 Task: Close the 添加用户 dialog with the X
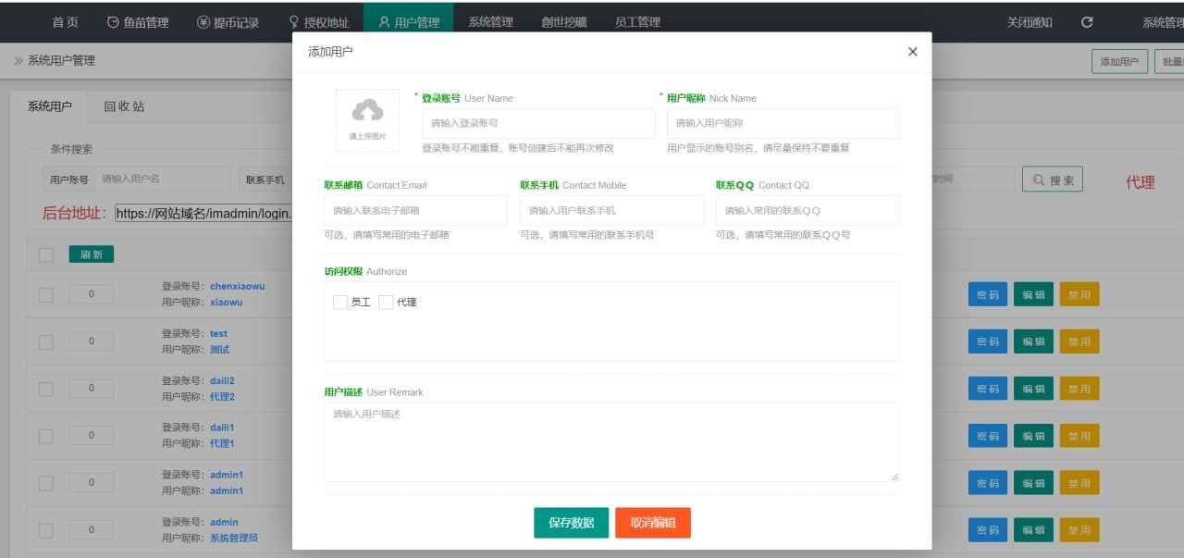[x=912, y=53]
